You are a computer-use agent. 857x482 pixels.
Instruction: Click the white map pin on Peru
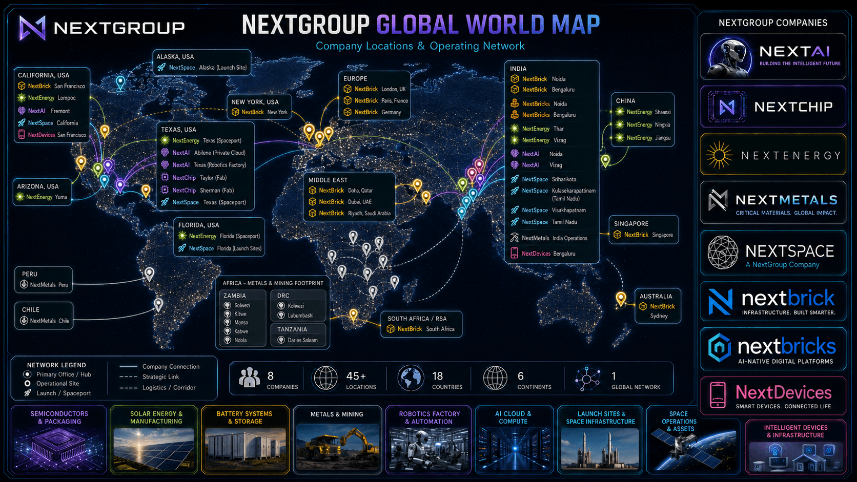coord(149,274)
